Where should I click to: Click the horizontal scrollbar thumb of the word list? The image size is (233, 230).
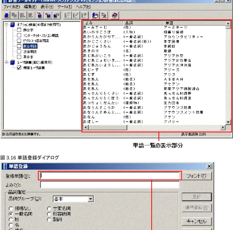coord(108,127)
